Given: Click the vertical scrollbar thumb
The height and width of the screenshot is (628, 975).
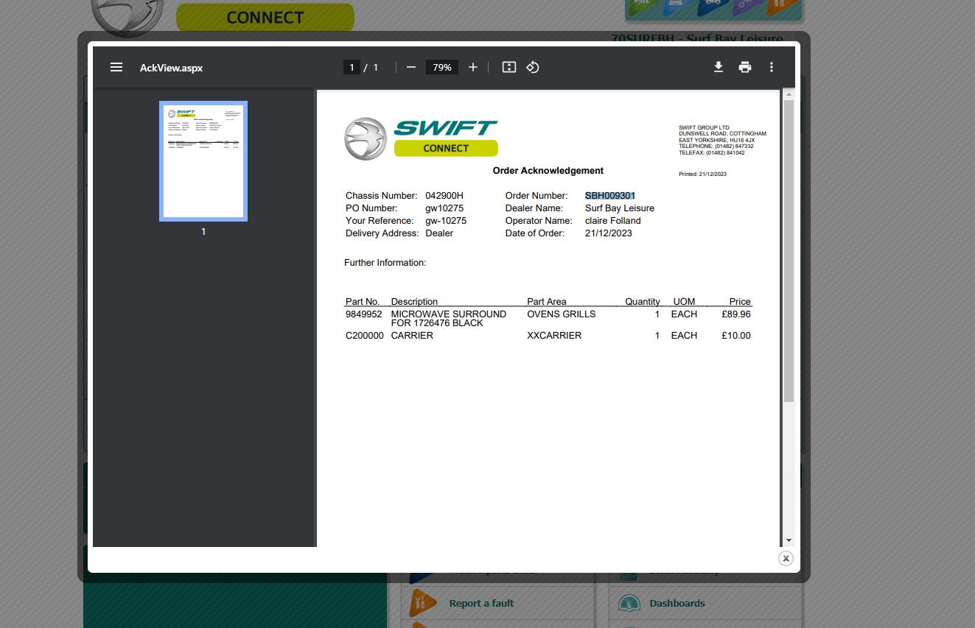Looking at the screenshot, I should click(x=789, y=250).
